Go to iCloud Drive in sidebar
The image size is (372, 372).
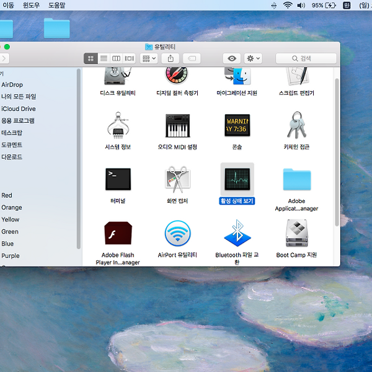(x=18, y=108)
